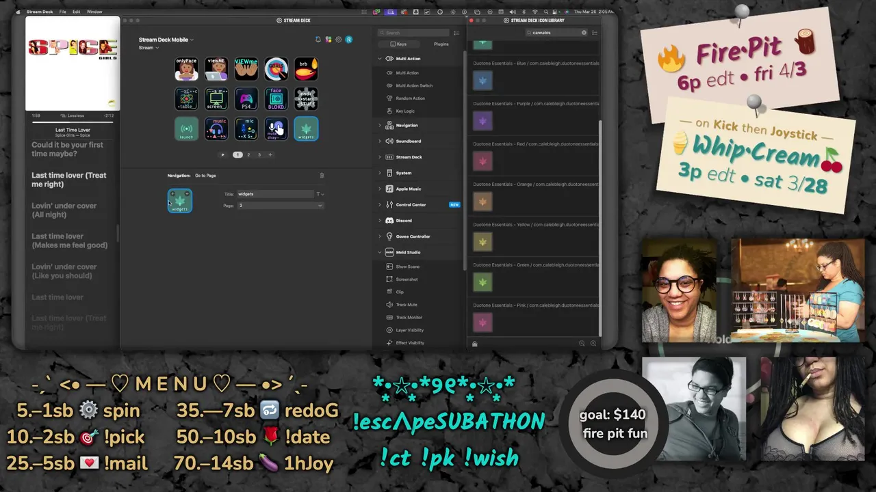Select the VIEWme hands key
Viewport: 876px width, 492px height.
pyautogui.click(x=246, y=69)
